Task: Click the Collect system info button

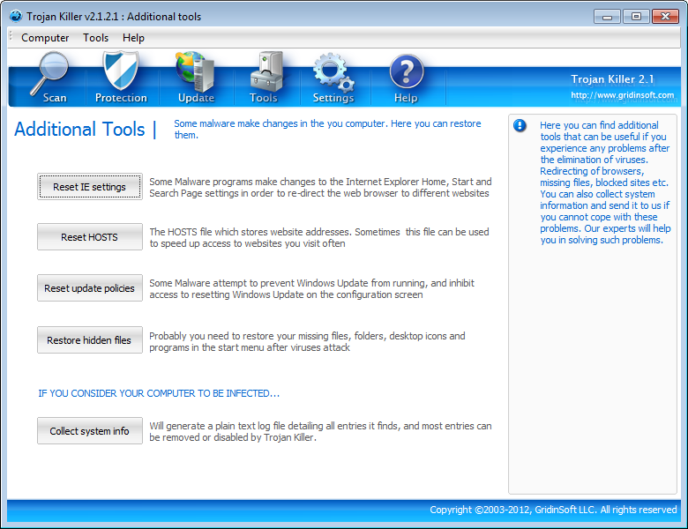Action: [90, 431]
